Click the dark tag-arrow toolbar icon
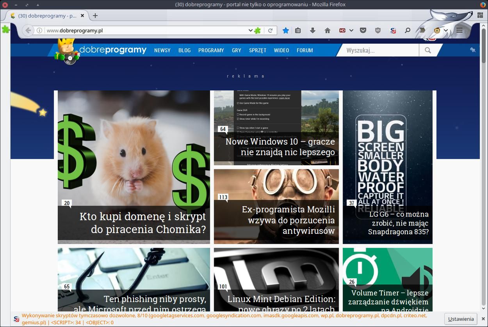The width and height of the screenshot is (488, 327). pos(422,30)
